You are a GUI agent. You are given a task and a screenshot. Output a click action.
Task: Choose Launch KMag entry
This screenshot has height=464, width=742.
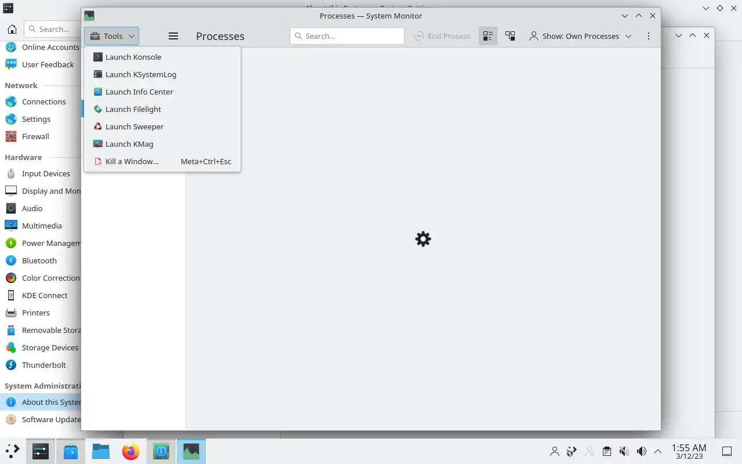point(162,144)
